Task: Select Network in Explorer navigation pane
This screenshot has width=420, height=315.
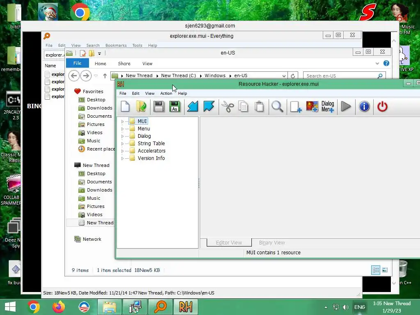Action: (88, 239)
